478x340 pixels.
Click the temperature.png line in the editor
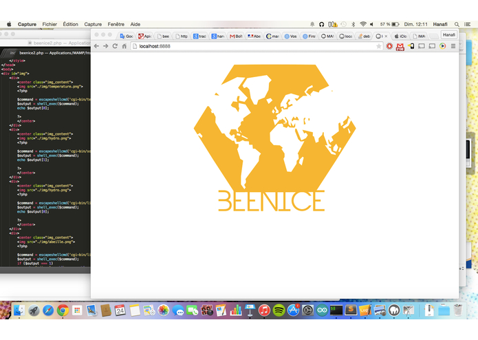51,87
